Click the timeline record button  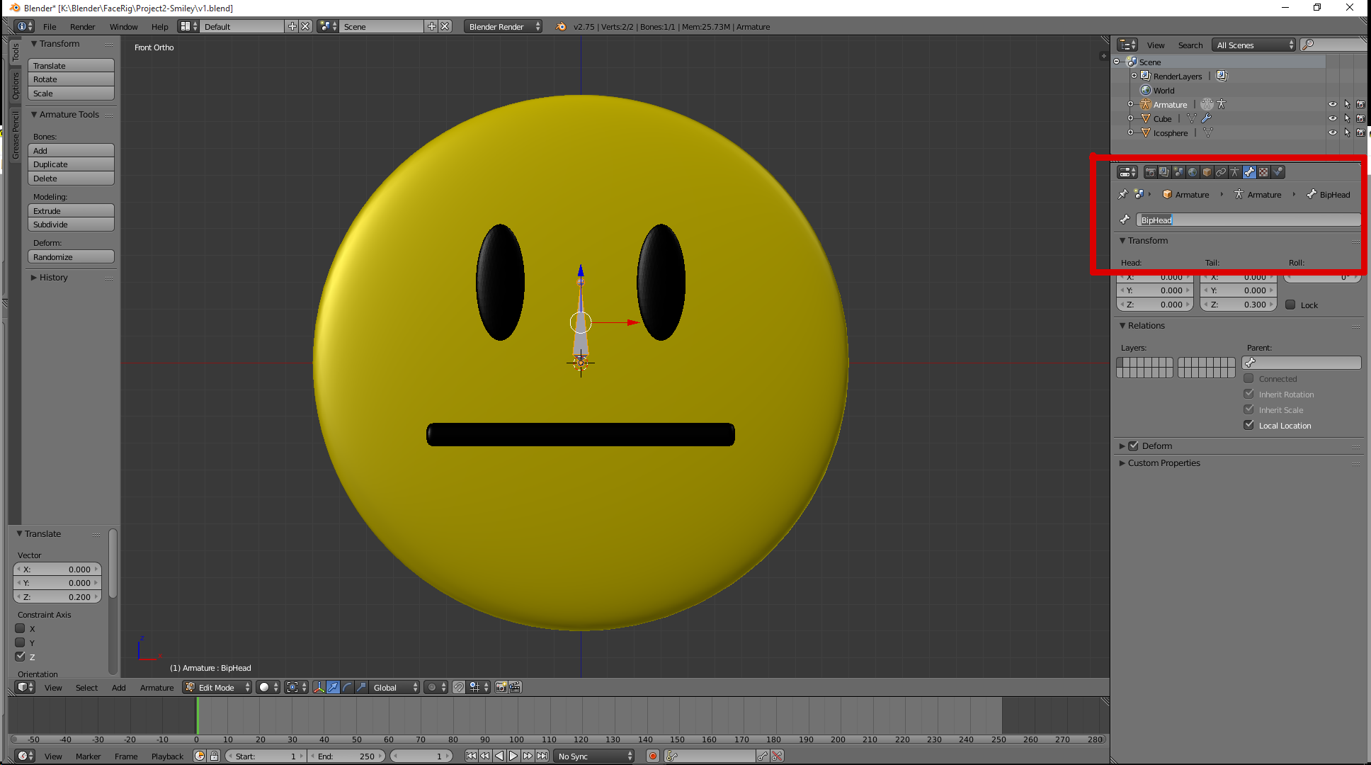[x=653, y=756]
